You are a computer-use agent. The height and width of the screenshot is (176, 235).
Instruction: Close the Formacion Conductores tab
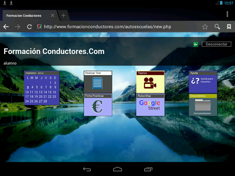(52, 16)
